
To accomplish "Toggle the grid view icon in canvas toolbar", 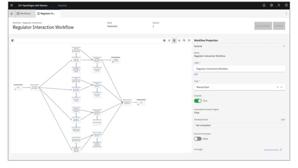I will pyautogui.click(x=174, y=40).
